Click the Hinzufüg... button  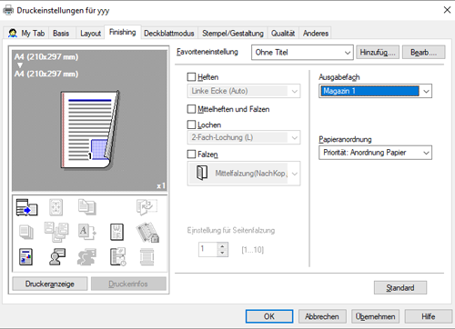tap(378, 53)
